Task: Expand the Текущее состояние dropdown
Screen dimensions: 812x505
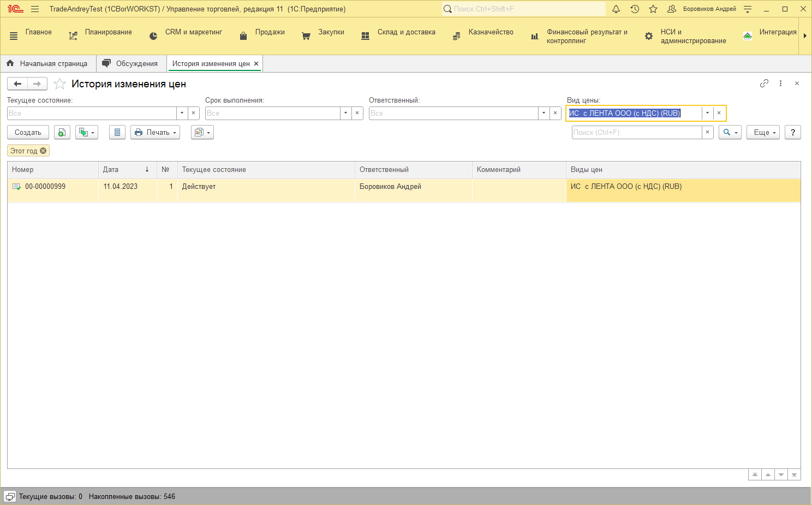Action: coord(182,113)
